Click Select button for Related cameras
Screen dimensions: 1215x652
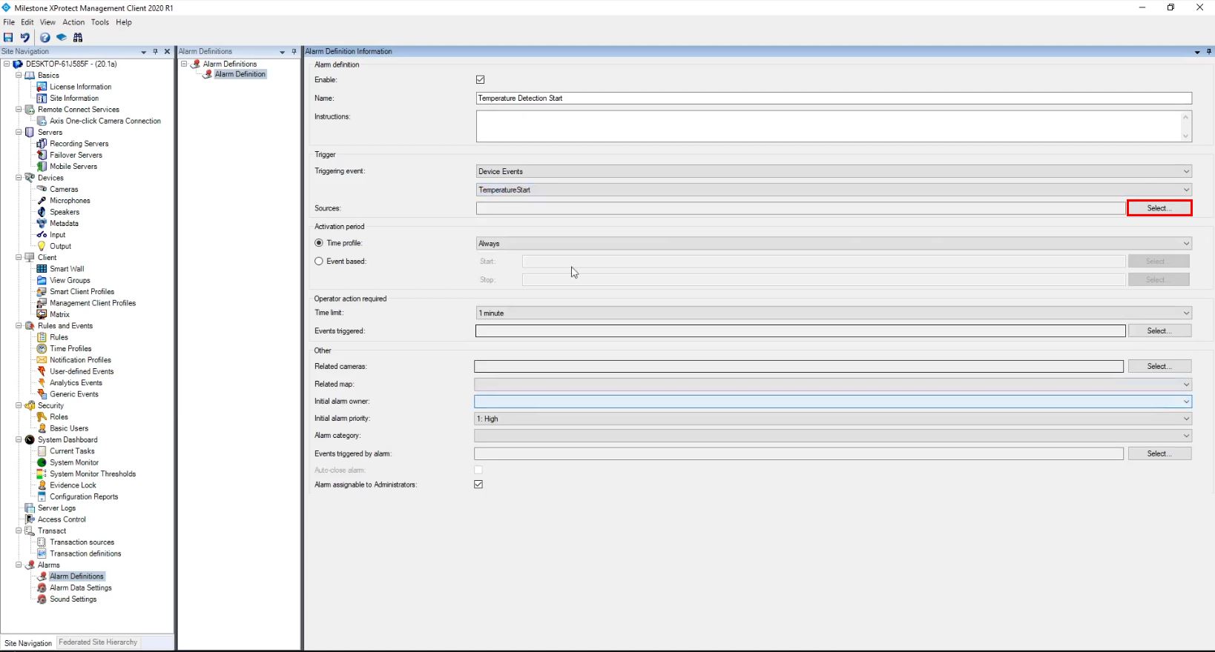pos(1159,366)
